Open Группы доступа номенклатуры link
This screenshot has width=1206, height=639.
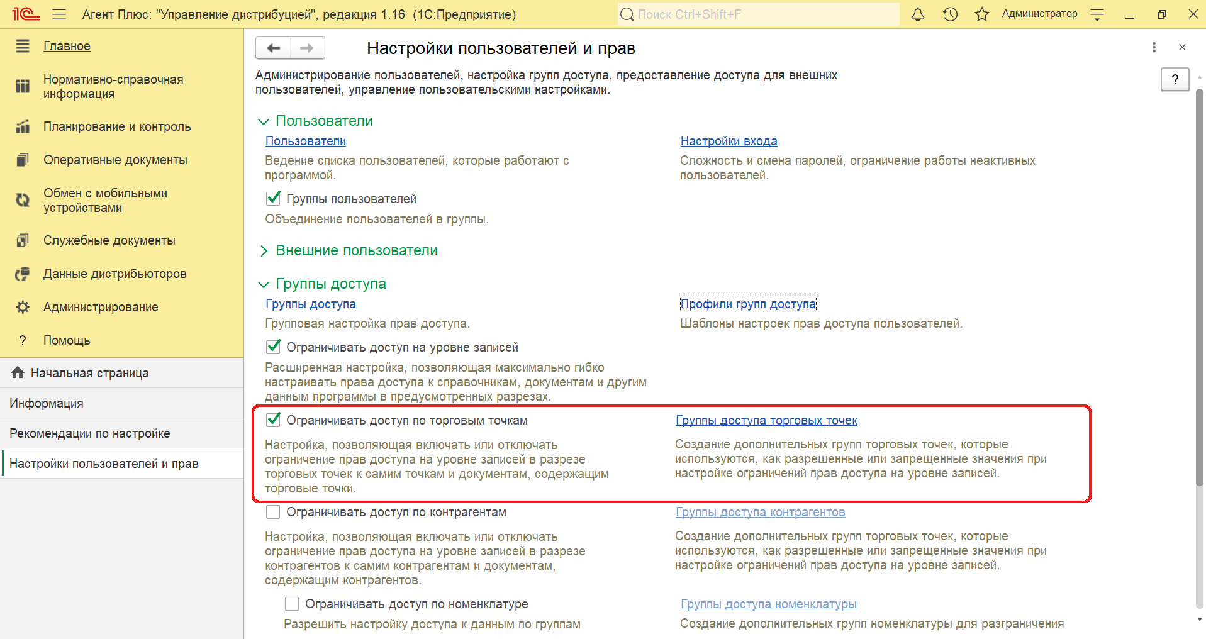[768, 604]
